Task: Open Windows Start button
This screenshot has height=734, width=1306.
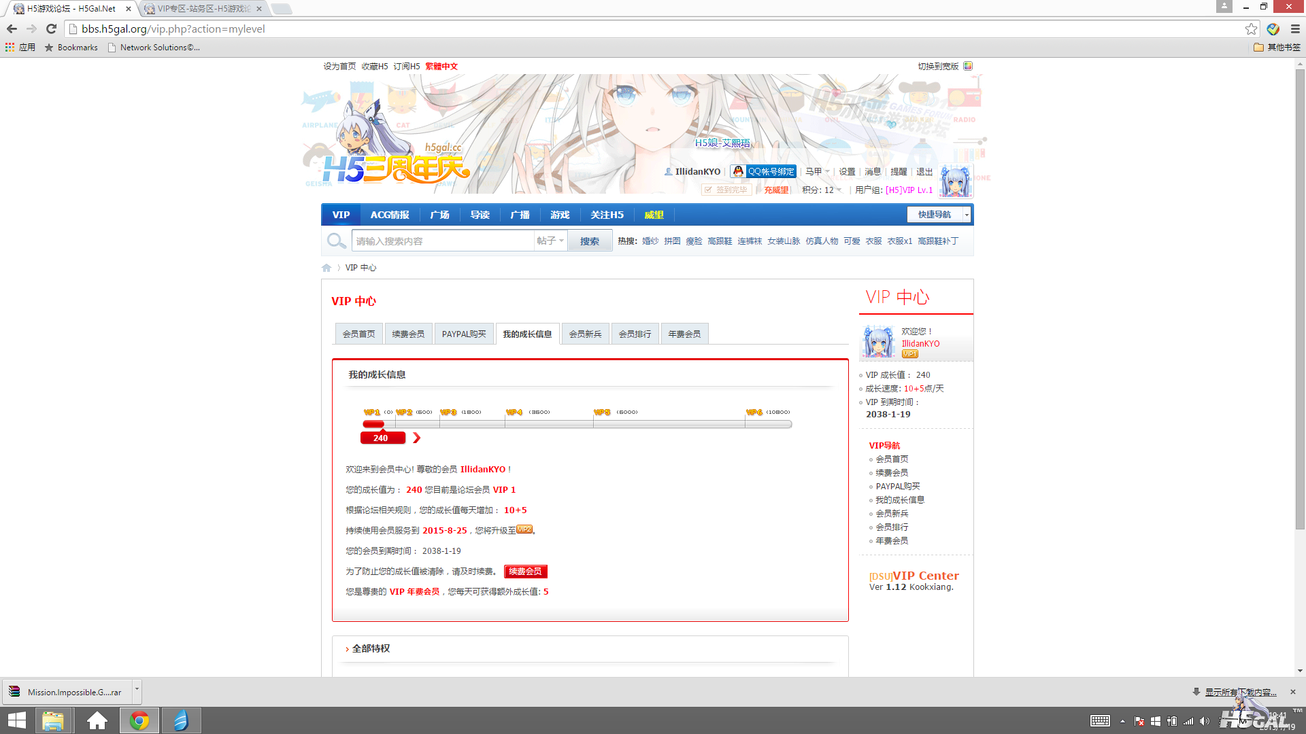Action: click(16, 720)
